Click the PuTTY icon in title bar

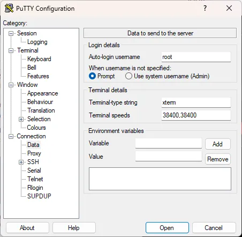tap(9, 8)
